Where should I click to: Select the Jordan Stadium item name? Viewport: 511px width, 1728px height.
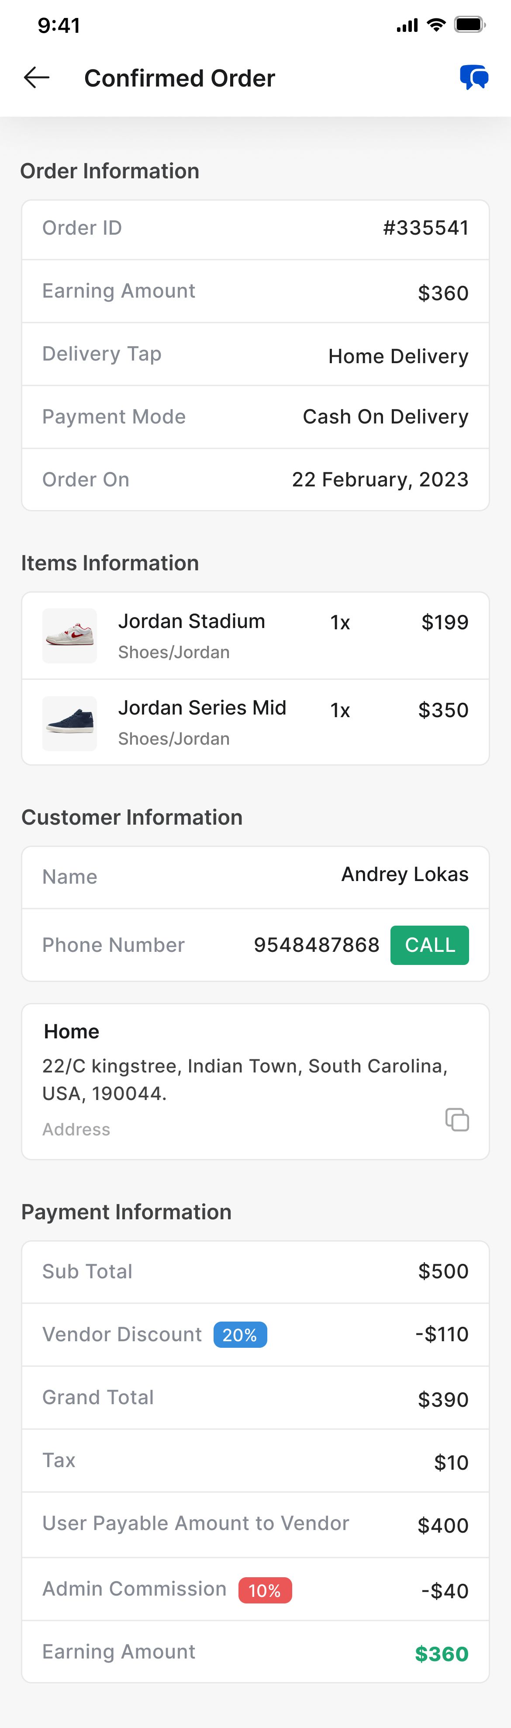pyautogui.click(x=192, y=621)
